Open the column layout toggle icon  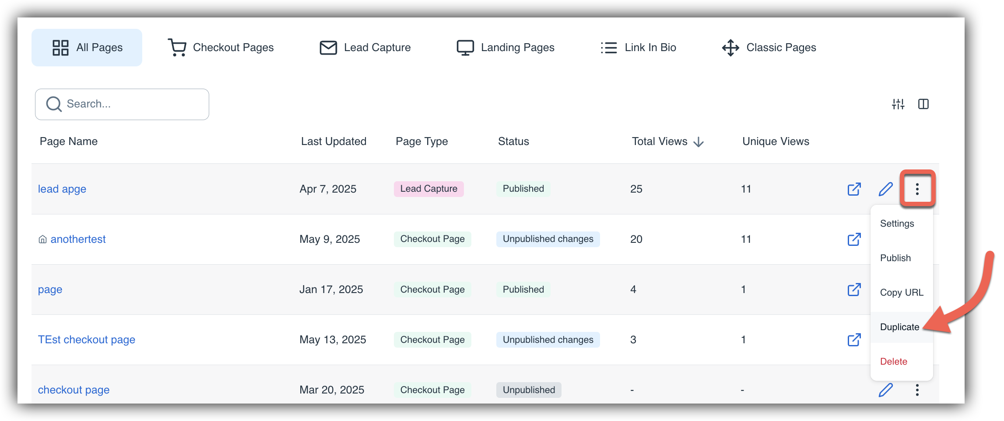click(923, 104)
